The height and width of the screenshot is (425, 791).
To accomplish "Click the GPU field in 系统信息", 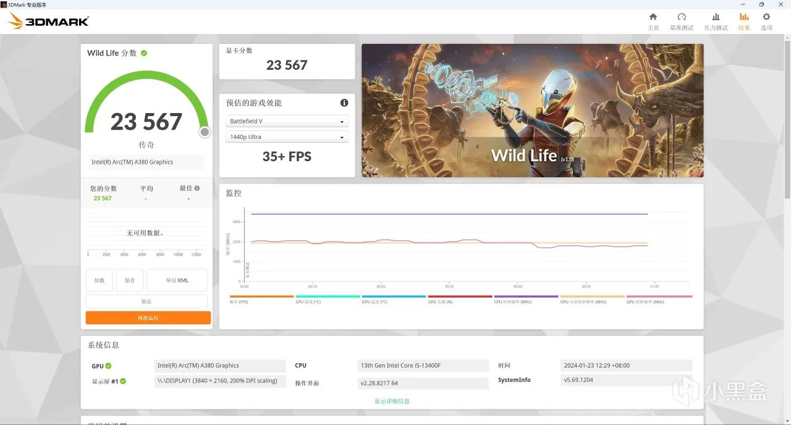I will point(220,366).
